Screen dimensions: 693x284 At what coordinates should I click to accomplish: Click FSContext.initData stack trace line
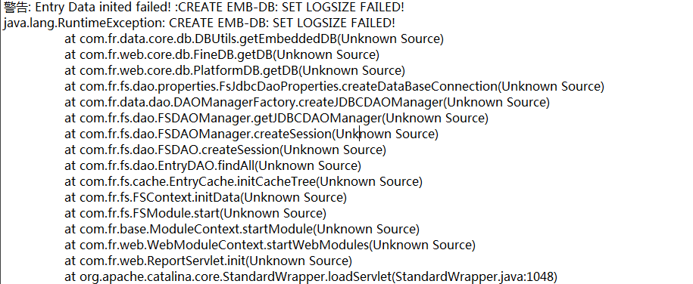(205, 198)
